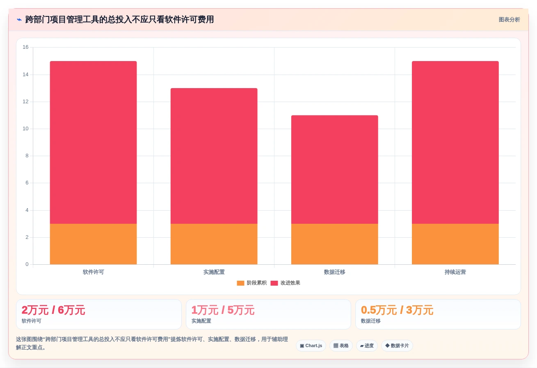The width and height of the screenshot is (537, 368).
Task: Click the orange bar segment for 软件许可
Action: [x=93, y=244]
